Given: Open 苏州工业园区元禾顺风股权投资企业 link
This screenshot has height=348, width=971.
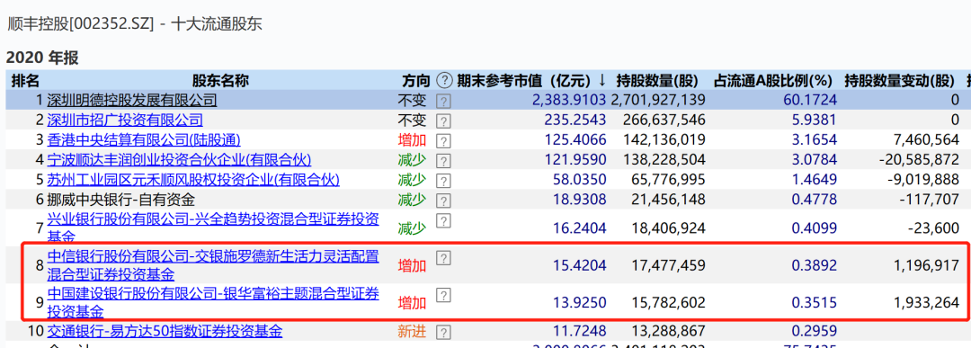Looking at the screenshot, I should pos(193,180).
